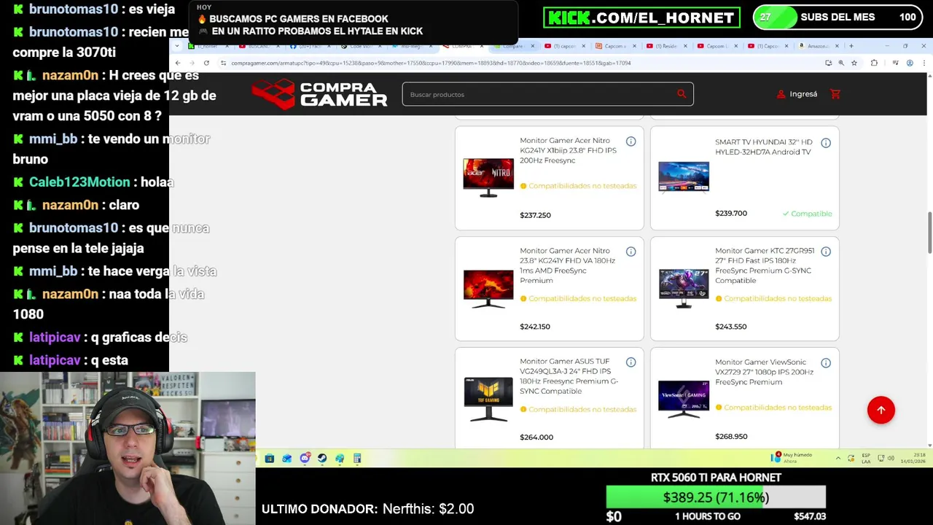Click the green Compatible label on Hyundai TV
The width and height of the screenshot is (933, 525).
pyautogui.click(x=807, y=214)
